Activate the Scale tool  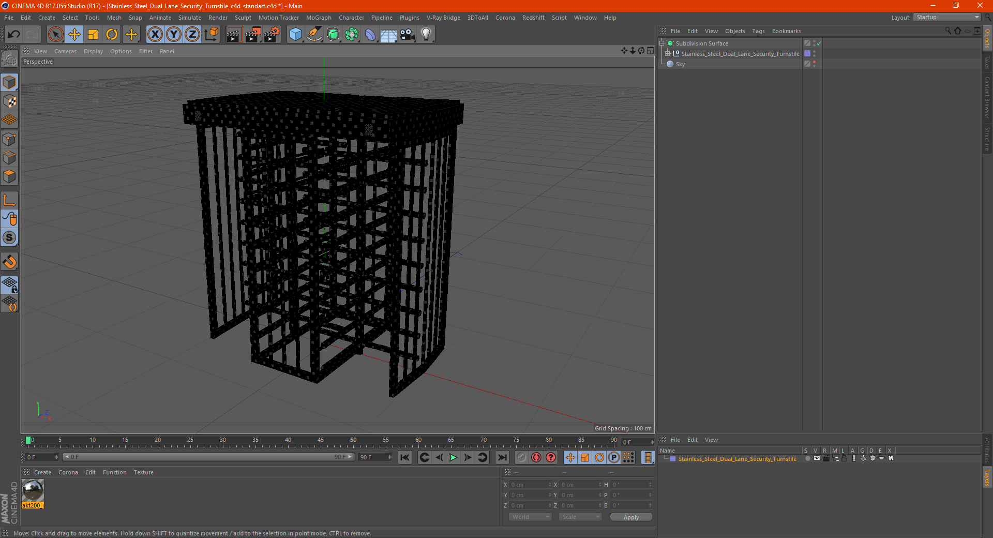93,35
